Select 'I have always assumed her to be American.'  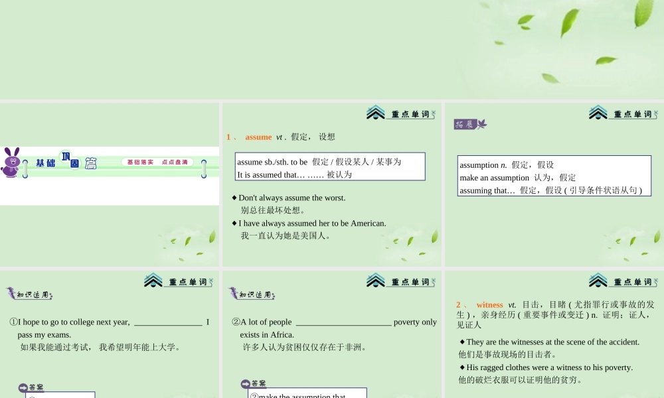[312, 224]
